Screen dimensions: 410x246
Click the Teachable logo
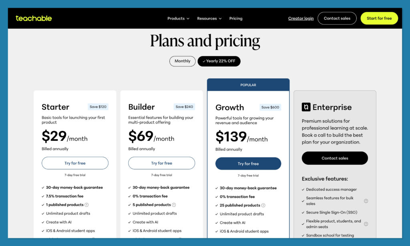click(34, 18)
